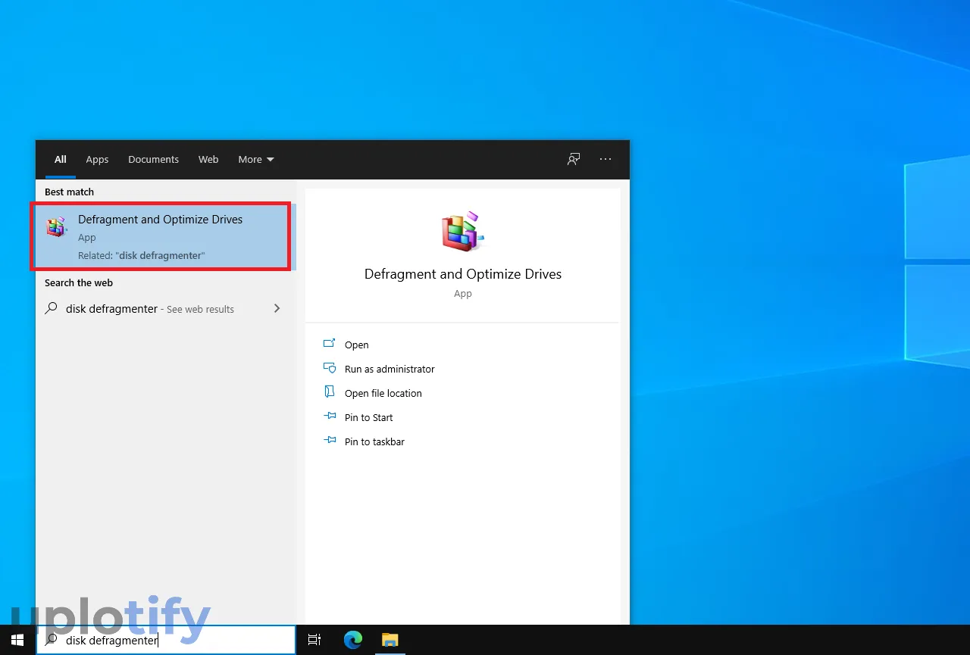Click Pin to Start action
This screenshot has height=655, width=970.
point(369,417)
